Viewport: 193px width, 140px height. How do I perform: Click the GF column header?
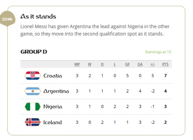click(127, 64)
